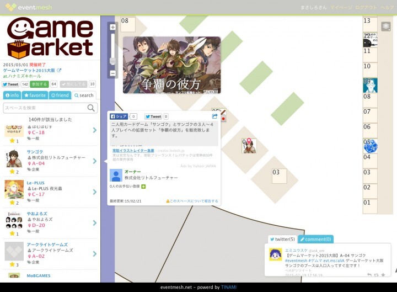Click the MoBGAMES entry title

[x=39, y=275]
